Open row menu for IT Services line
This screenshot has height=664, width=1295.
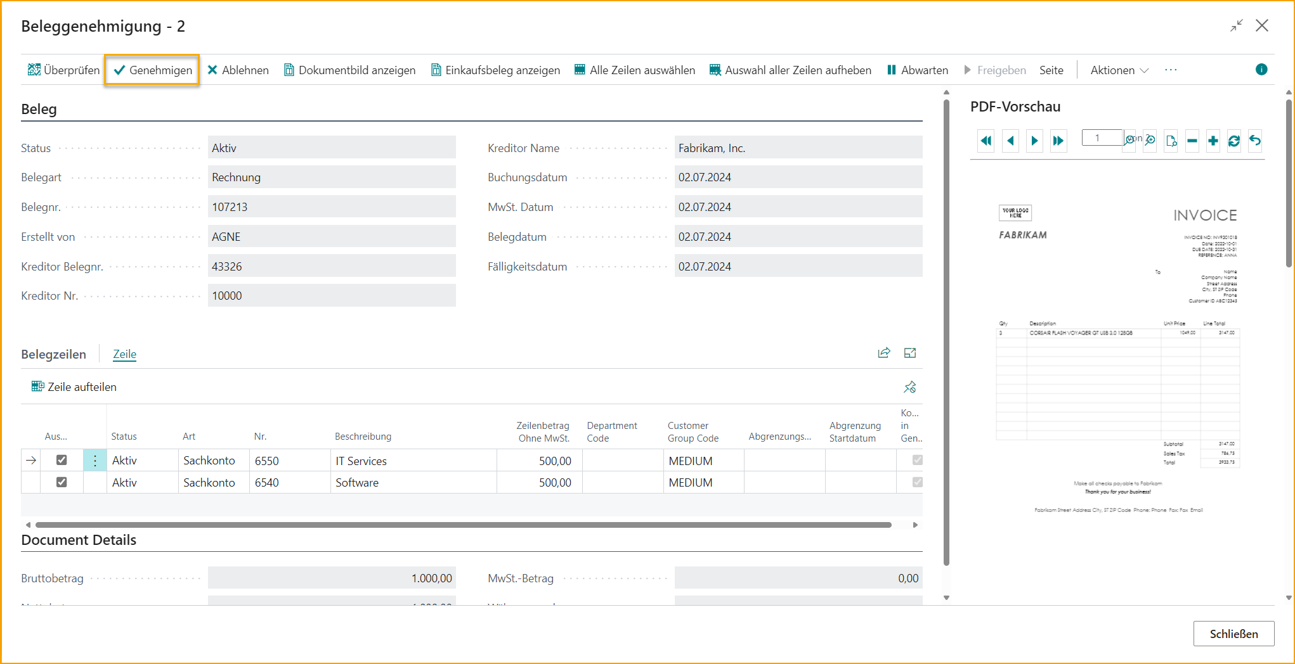95,461
